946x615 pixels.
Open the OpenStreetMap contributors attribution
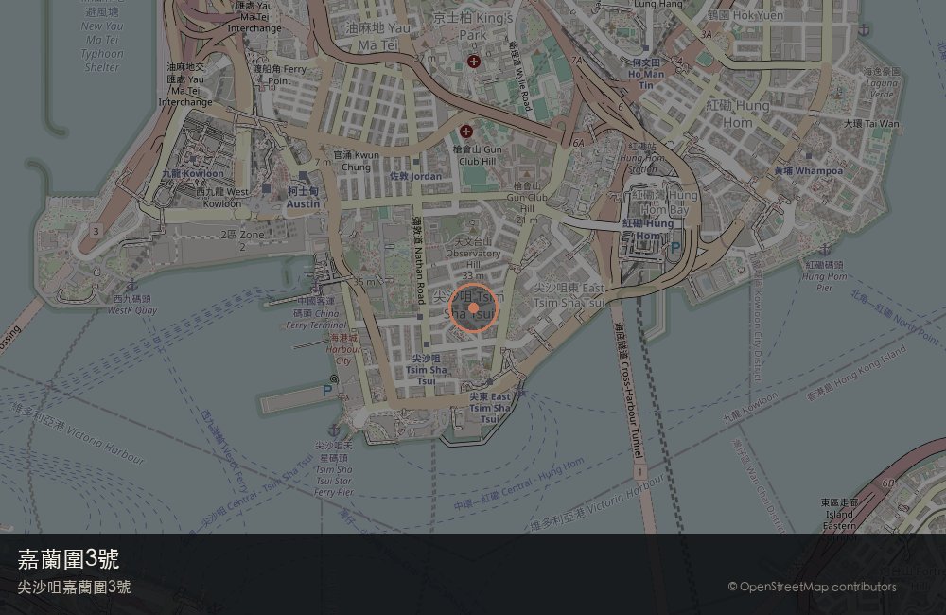812,587
